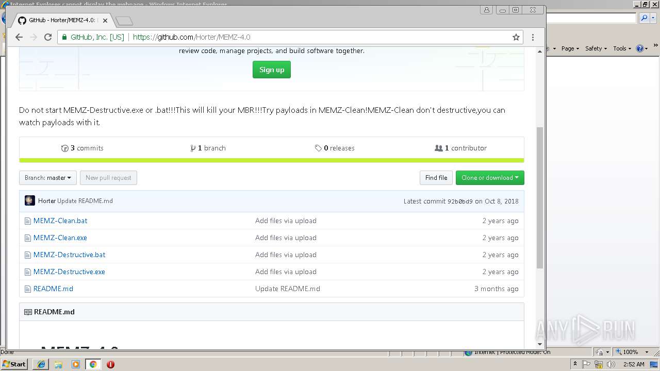Open the MEMZ-Destructive.exe file
The width and height of the screenshot is (660, 371).
(69, 272)
